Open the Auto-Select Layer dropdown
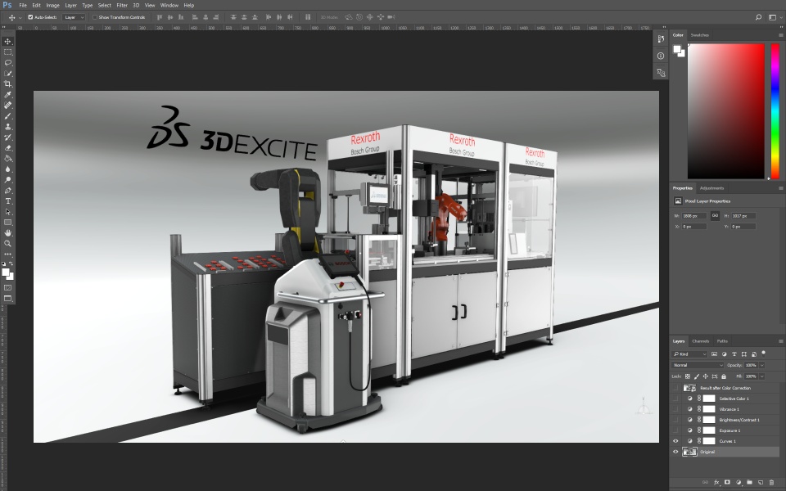This screenshot has width=786, height=491. 74,16
